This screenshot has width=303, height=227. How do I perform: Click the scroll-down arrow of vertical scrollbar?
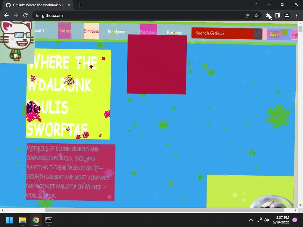[300, 205]
